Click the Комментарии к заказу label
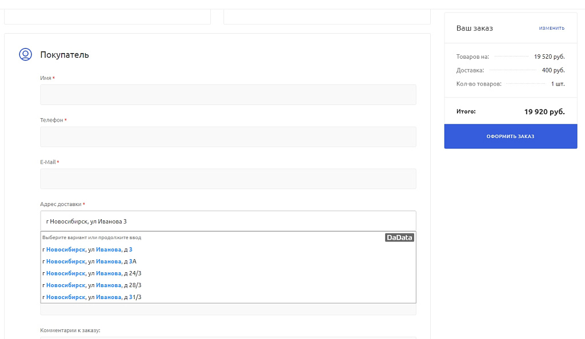585x339 pixels. pos(70,330)
